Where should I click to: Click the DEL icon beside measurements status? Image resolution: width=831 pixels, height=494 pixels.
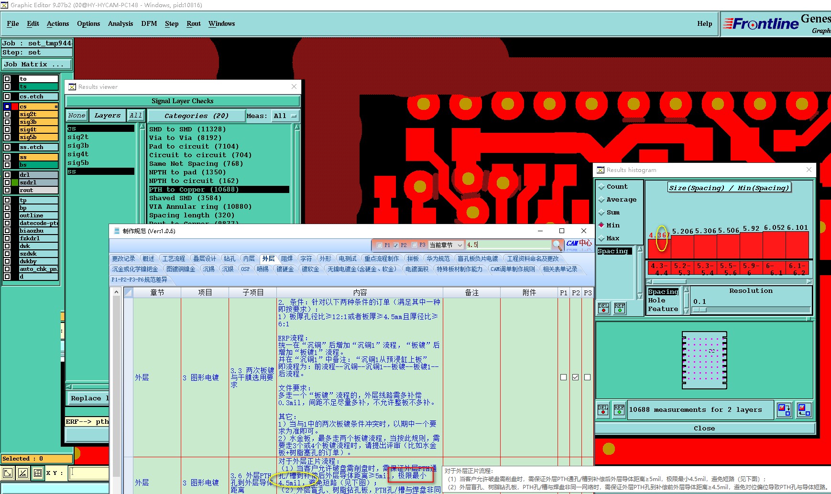point(603,409)
